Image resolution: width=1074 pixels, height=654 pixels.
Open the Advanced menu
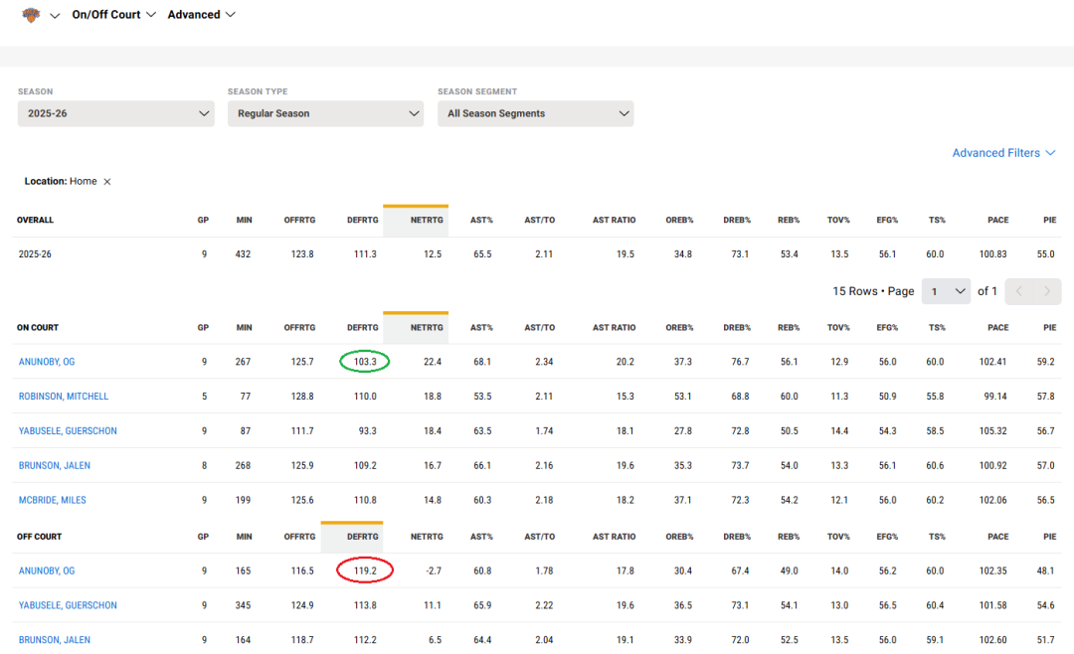tap(201, 15)
